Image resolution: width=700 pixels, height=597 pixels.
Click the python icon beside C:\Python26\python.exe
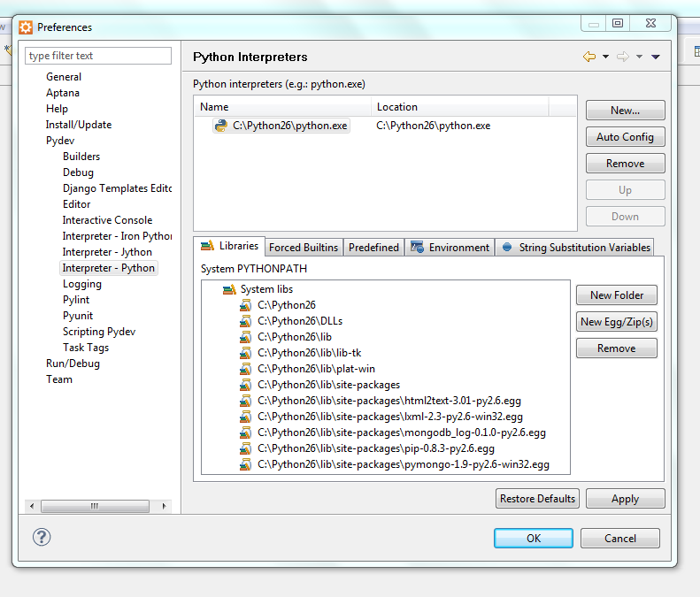click(221, 126)
